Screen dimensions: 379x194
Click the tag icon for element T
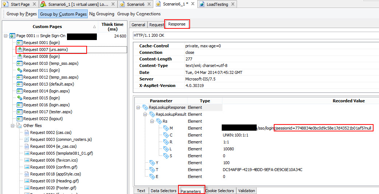click(x=152, y=170)
